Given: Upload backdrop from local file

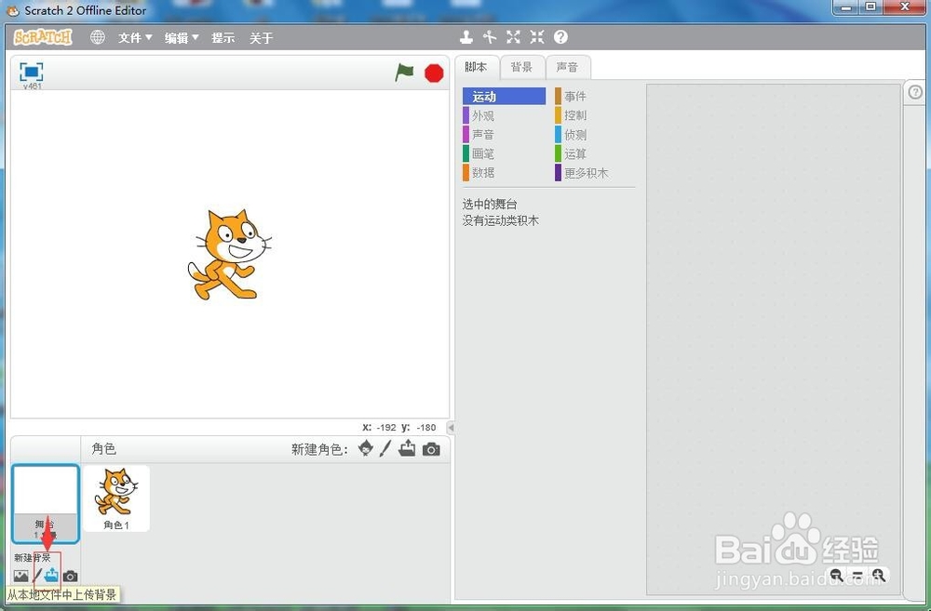Looking at the screenshot, I should [51, 575].
